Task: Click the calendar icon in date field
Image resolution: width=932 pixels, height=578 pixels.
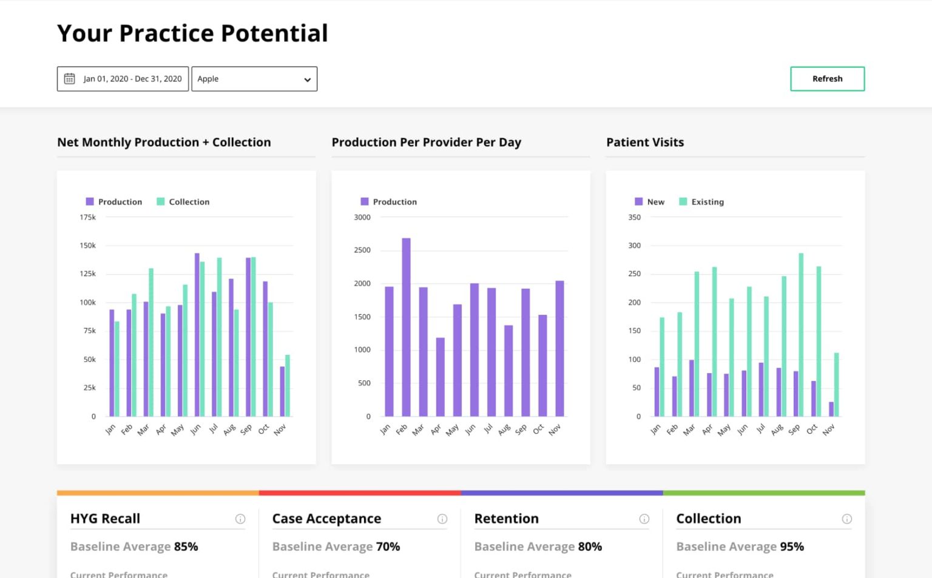Action: pos(70,79)
